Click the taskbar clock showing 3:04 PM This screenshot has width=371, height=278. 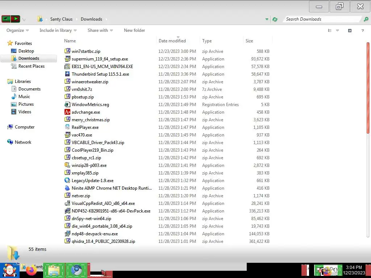pyautogui.click(x=354, y=270)
